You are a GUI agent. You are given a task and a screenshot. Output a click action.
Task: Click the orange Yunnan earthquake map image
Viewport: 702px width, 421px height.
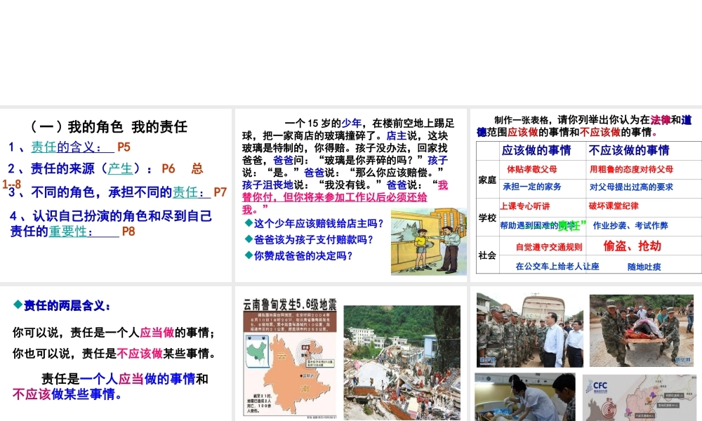[290, 366]
